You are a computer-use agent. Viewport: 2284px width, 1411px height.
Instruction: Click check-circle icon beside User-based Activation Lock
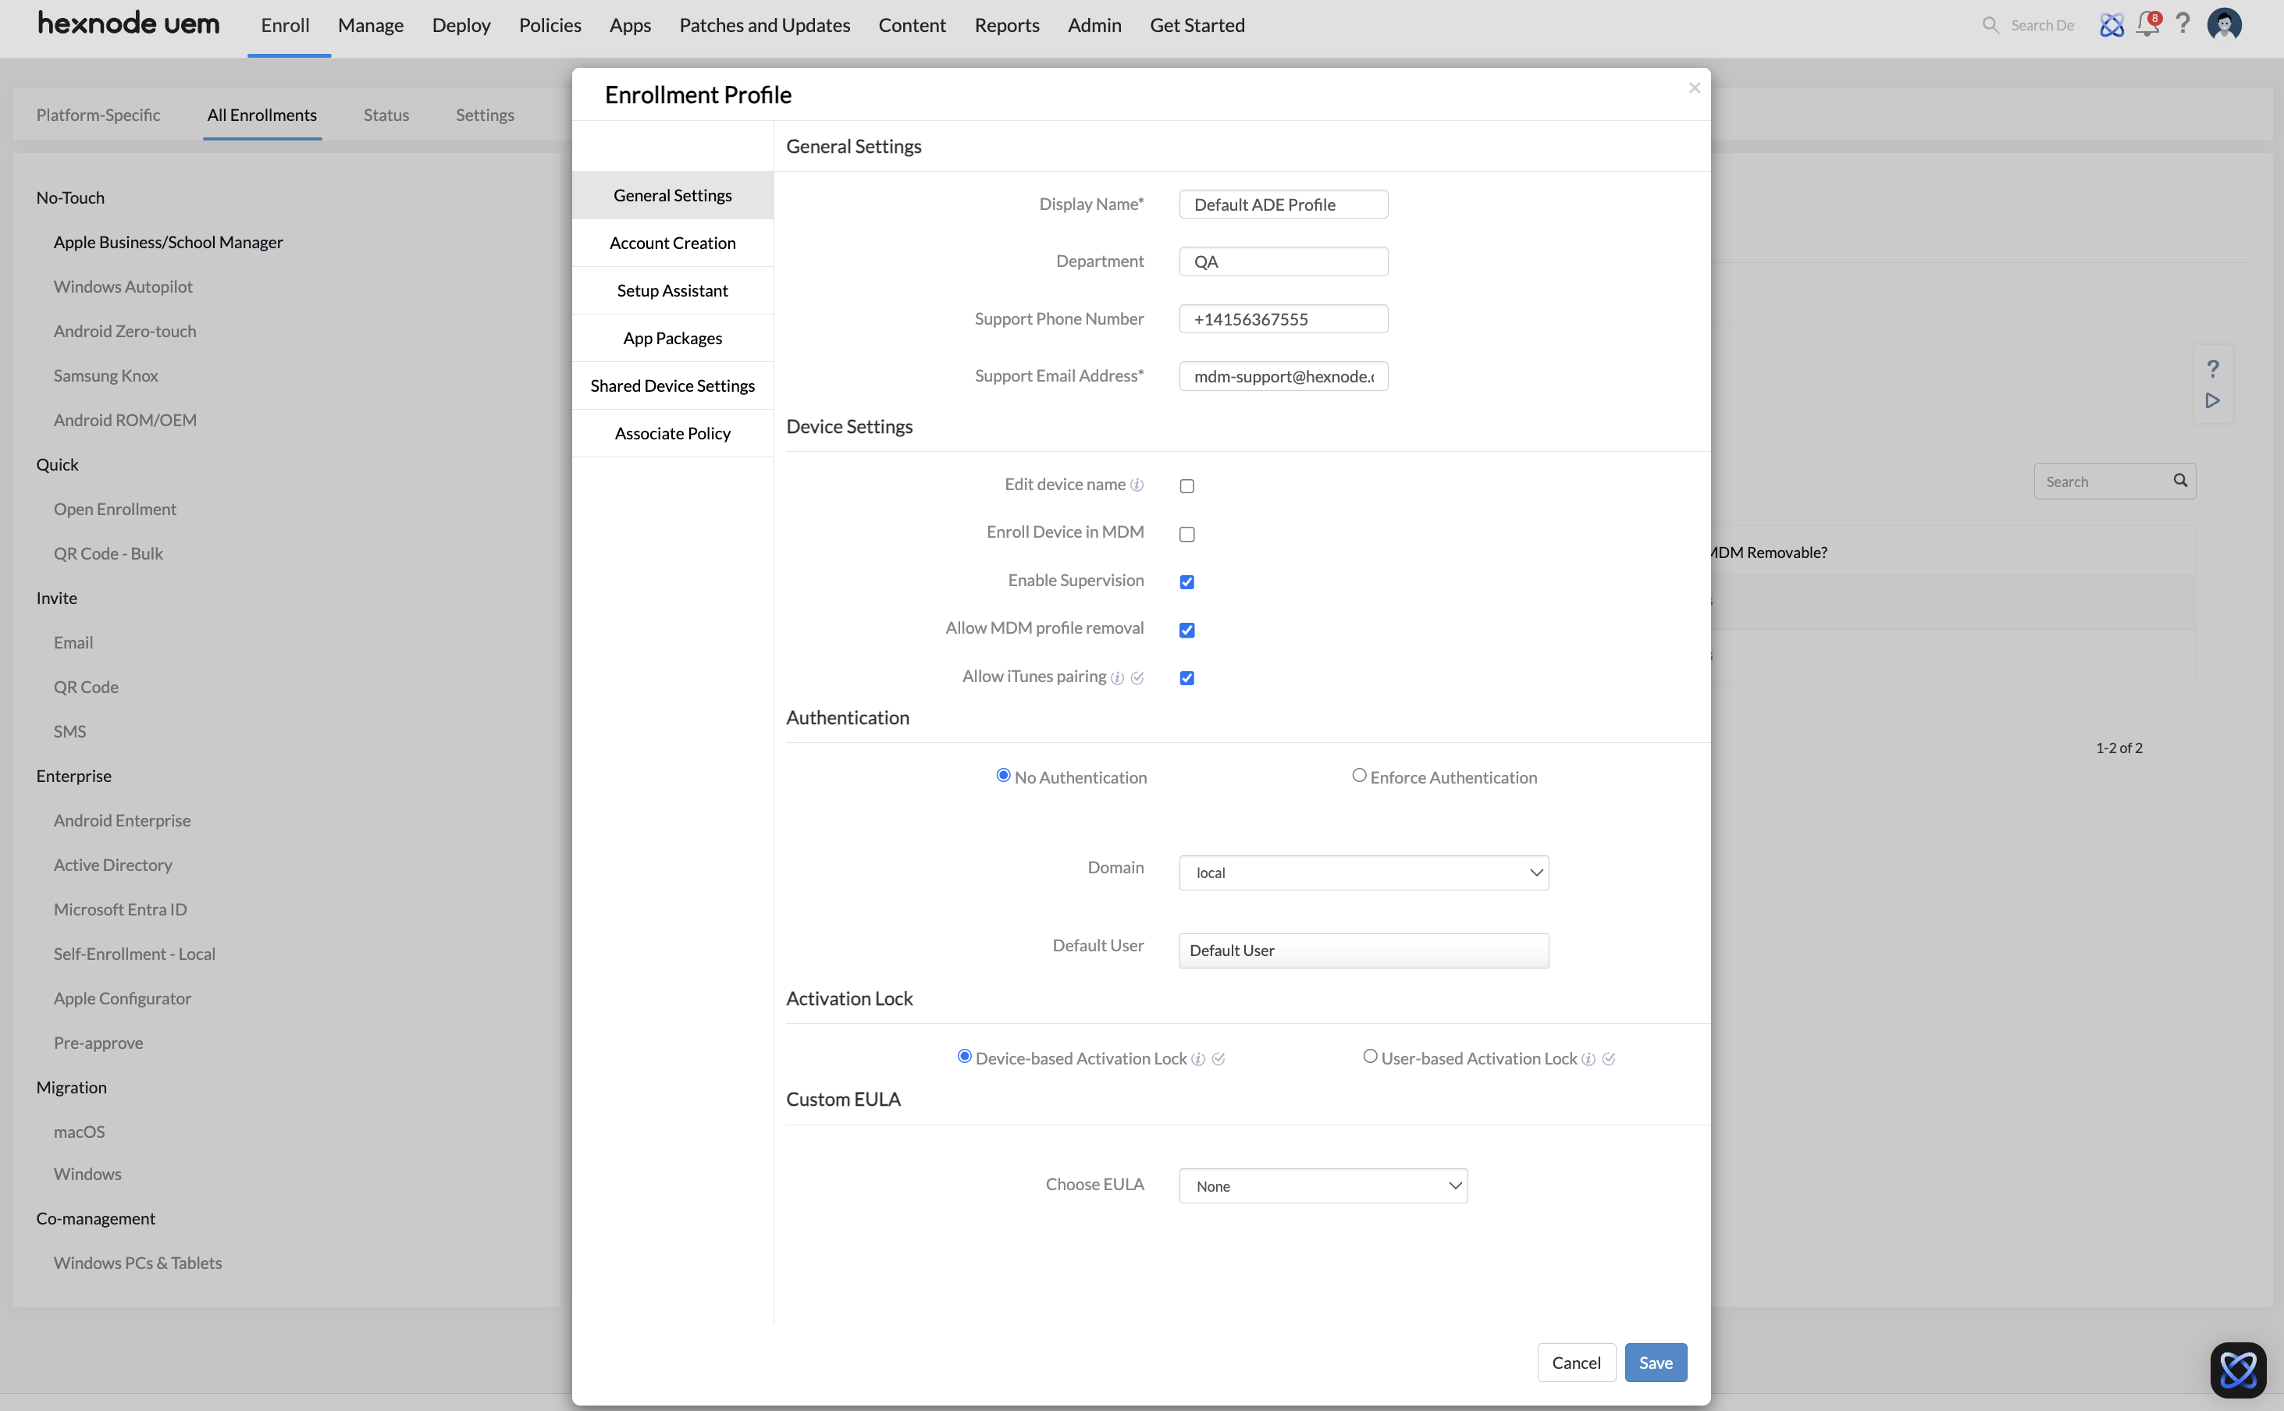click(1608, 1059)
